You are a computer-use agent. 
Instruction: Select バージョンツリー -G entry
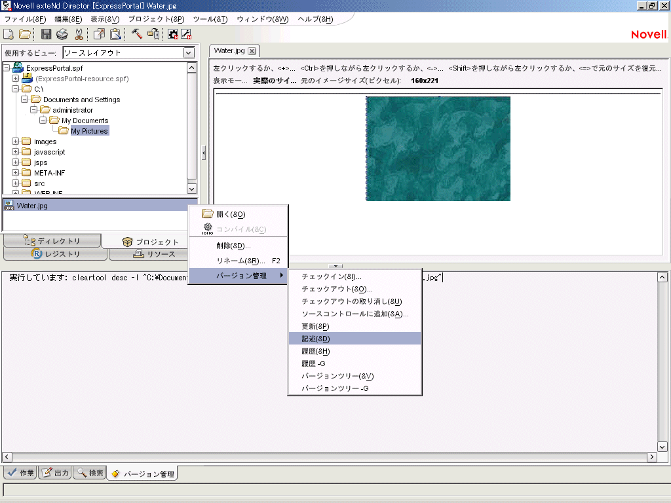point(355,388)
